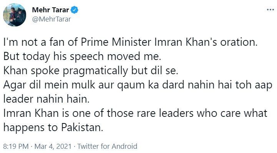The image size is (277, 153).
Task: Click the text "leader nahin hain."
Action: 46,99
